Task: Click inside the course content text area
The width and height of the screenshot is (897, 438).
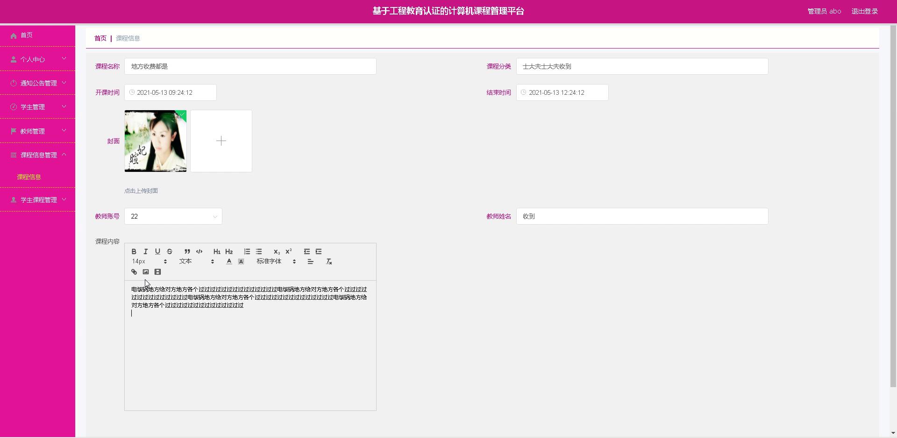Action: (250, 346)
